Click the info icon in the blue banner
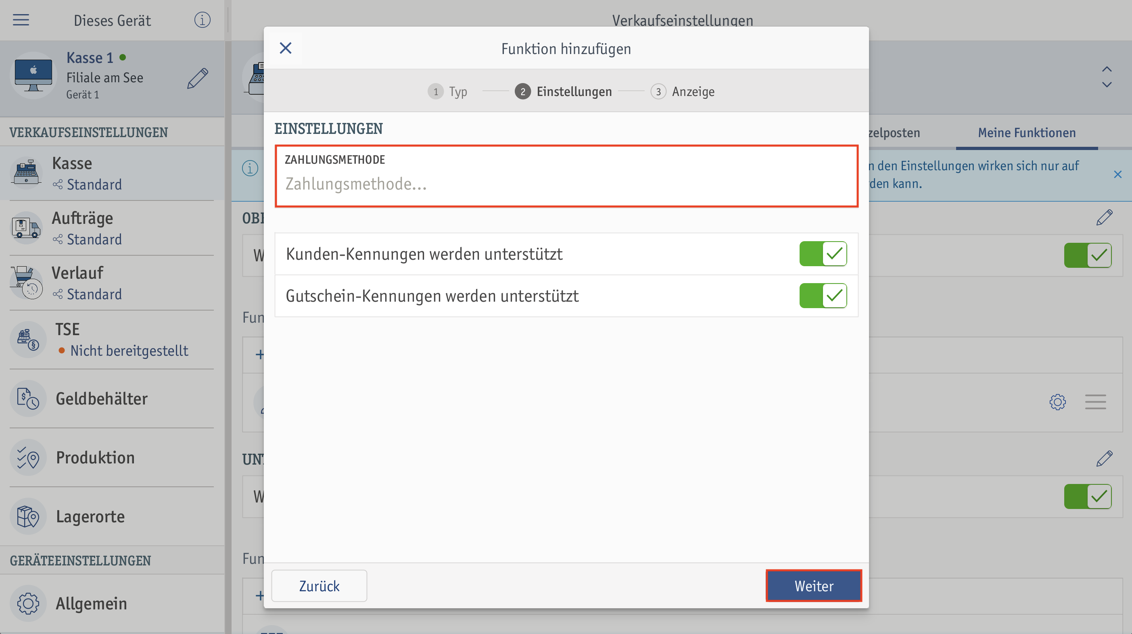 pos(250,168)
